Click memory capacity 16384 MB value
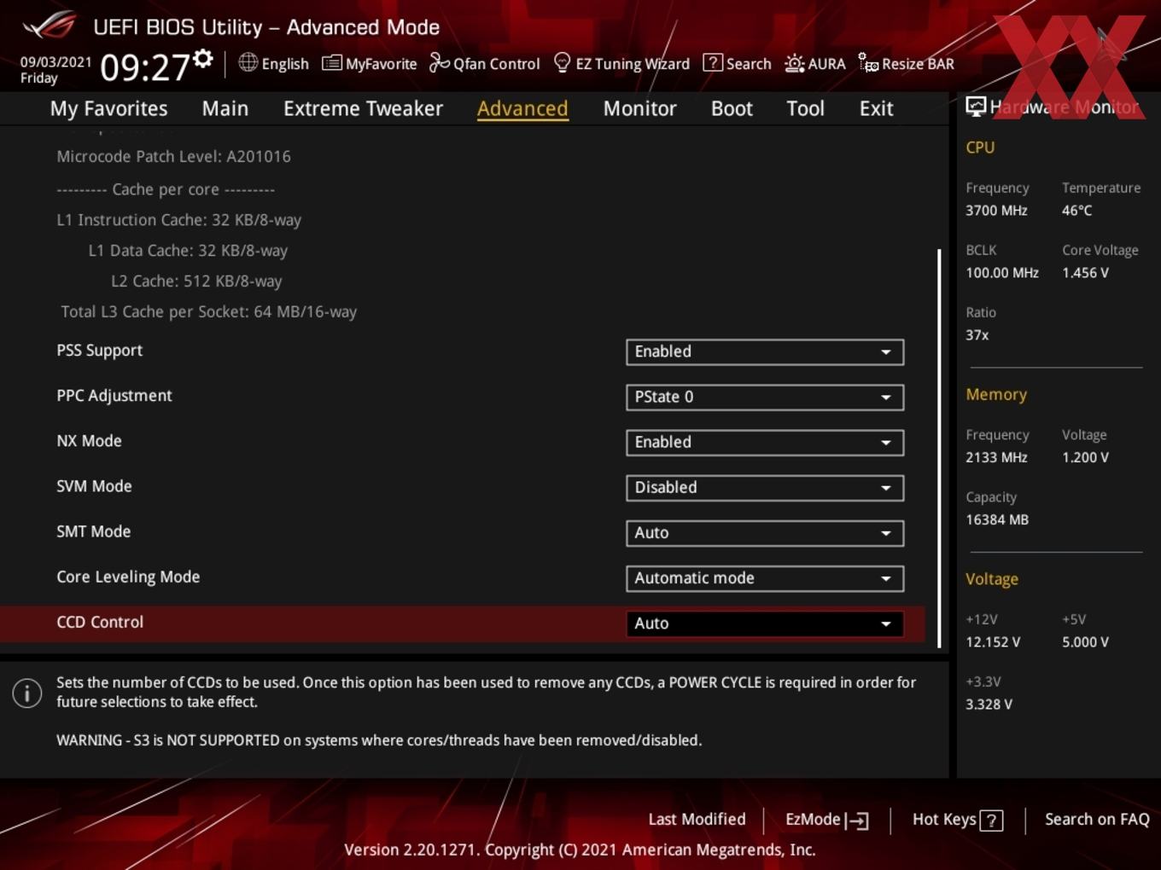1161x870 pixels. [997, 519]
